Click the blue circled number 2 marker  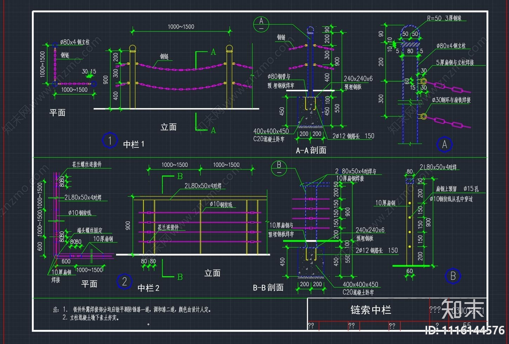coord(125,282)
